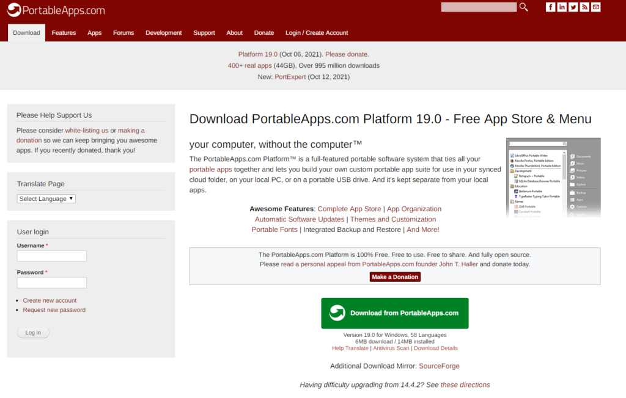Click the 'Please Help Support Us' heading
This screenshot has width=626, height=398.
point(54,115)
